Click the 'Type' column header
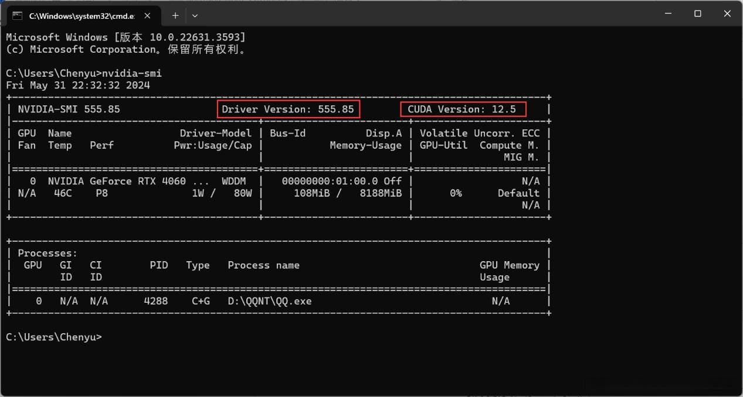 pos(198,265)
